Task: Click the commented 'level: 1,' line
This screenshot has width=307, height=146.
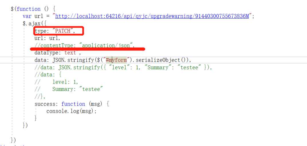Action: [x=56, y=82]
